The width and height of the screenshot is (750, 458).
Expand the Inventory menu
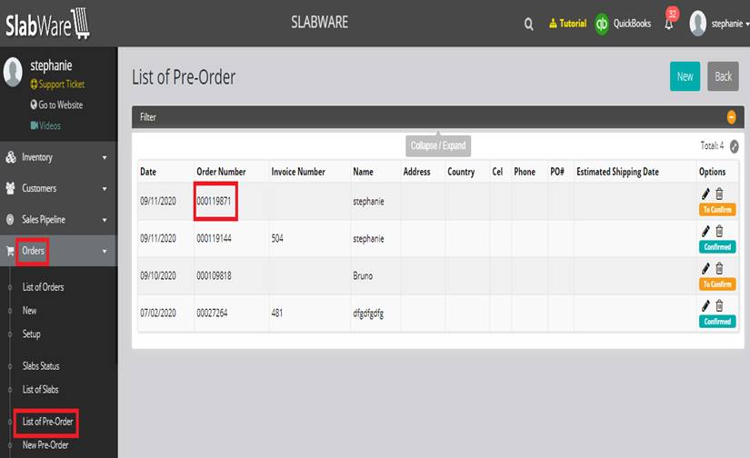tap(58, 157)
